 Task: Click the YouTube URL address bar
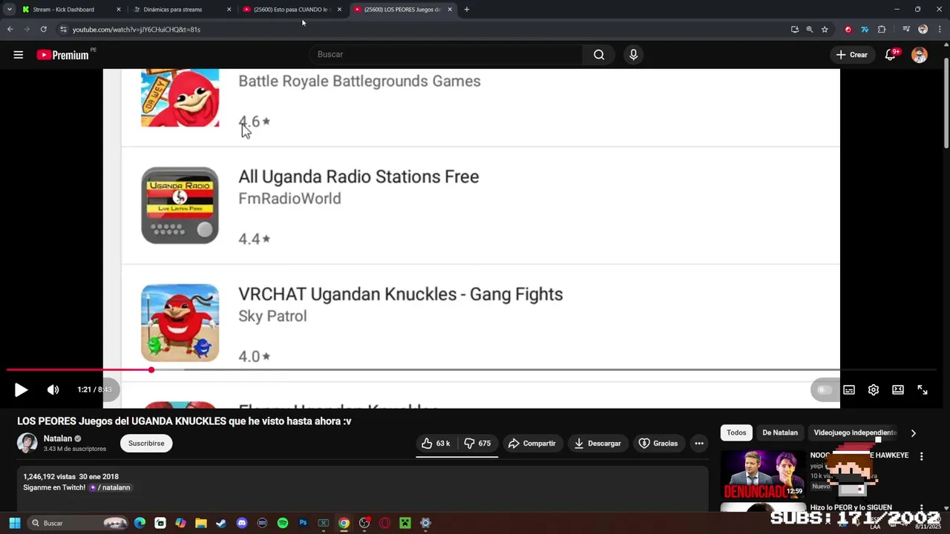coord(423,30)
